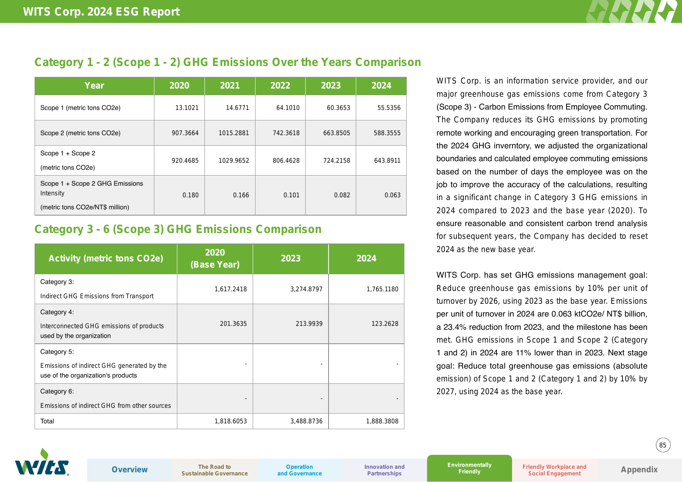
Task: Select Scope 1 2022 value 64.1010
Action: coord(288,108)
